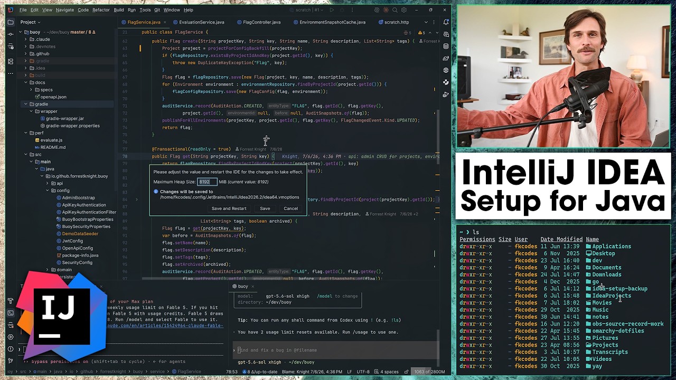
Task: Open the Database tool window icon
Action: 446,46
